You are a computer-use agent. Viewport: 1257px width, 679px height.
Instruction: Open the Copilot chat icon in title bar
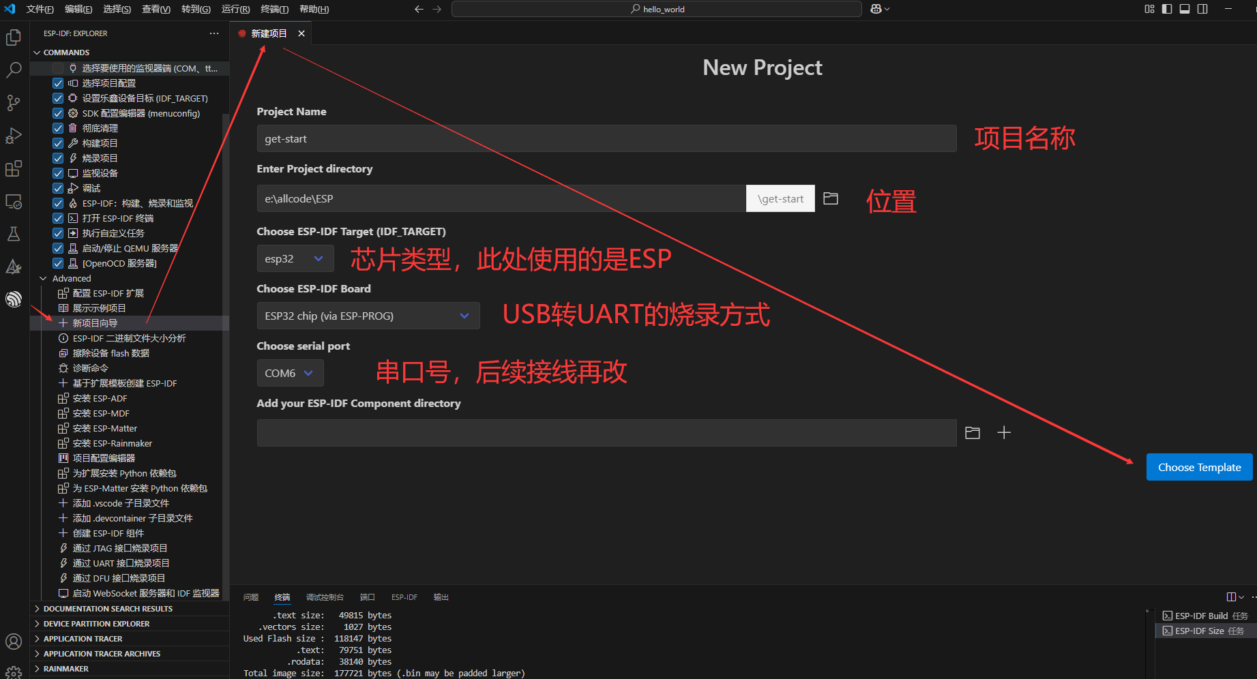[876, 9]
